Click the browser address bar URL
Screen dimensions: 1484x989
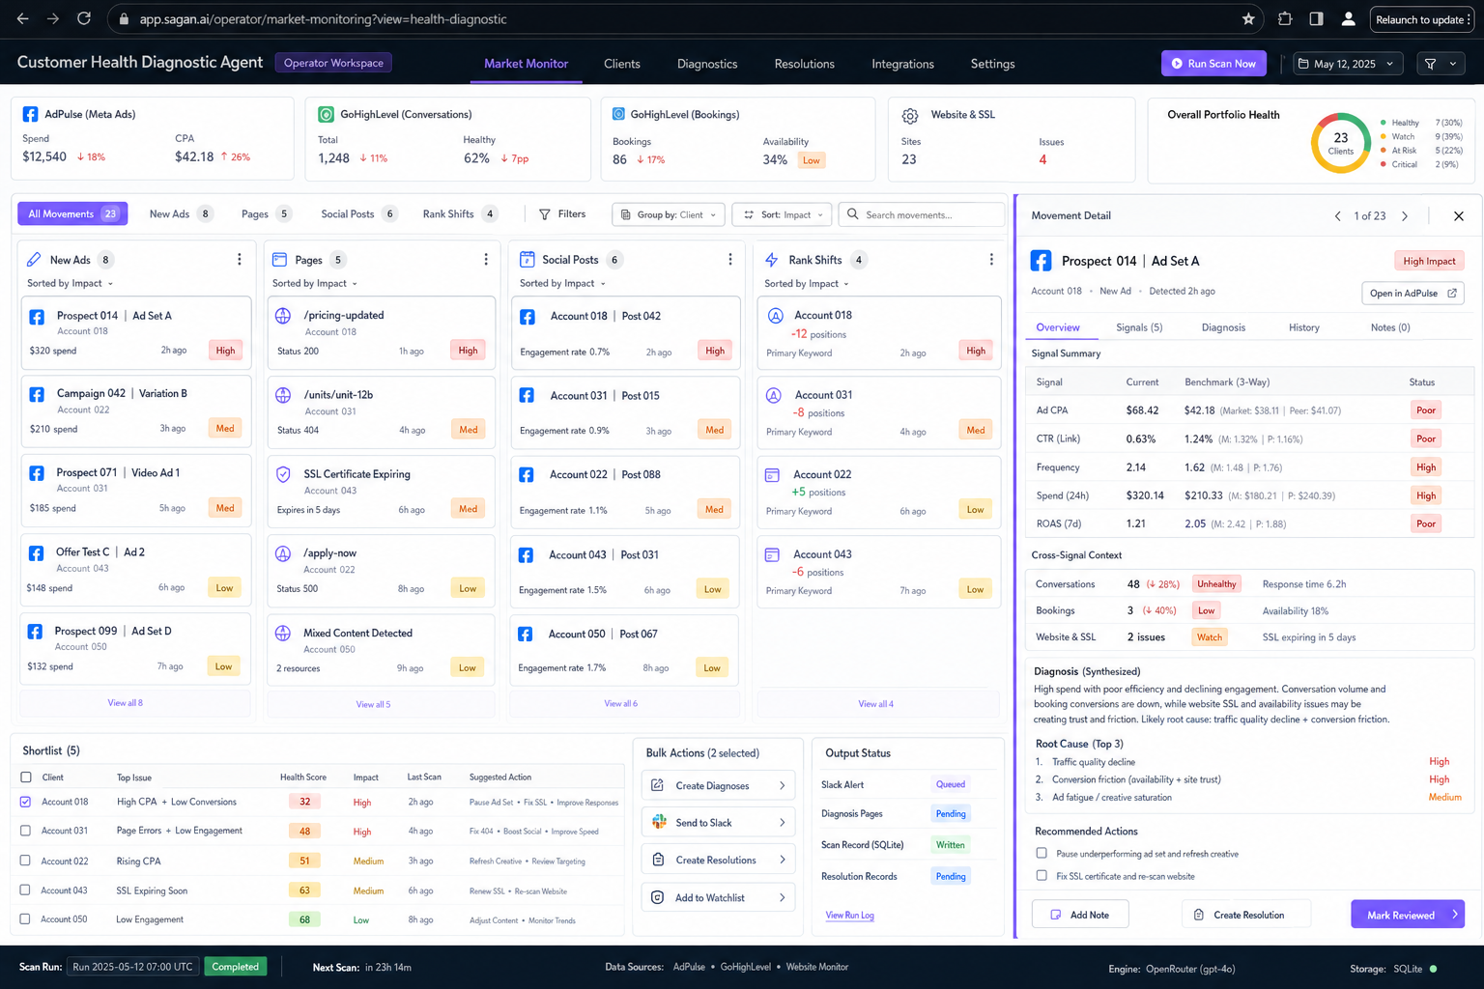[323, 19]
